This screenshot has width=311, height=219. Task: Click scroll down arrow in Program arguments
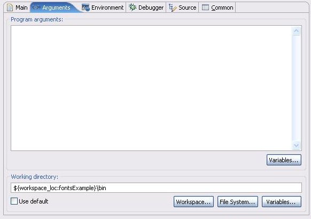tap(297, 145)
